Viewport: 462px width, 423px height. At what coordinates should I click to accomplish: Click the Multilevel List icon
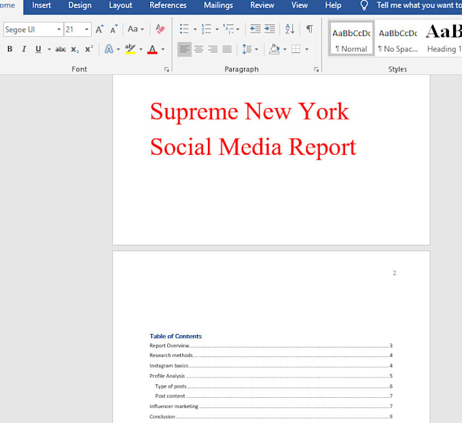(x=228, y=29)
